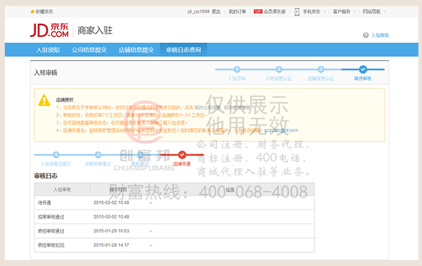Click the 待开通 row label
Image resolution: width=422 pixels, height=266 pixels.
point(45,203)
